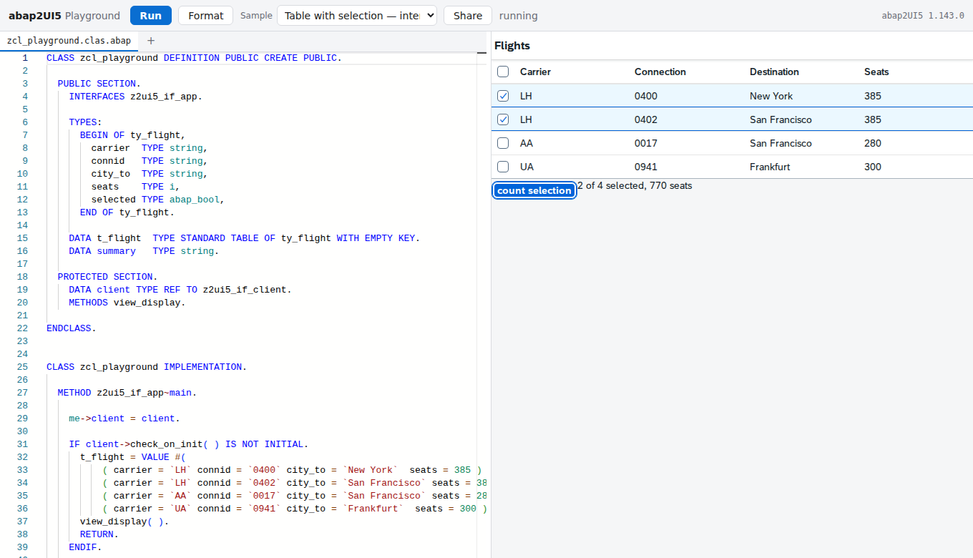Click the UA carrier cell

click(527, 167)
